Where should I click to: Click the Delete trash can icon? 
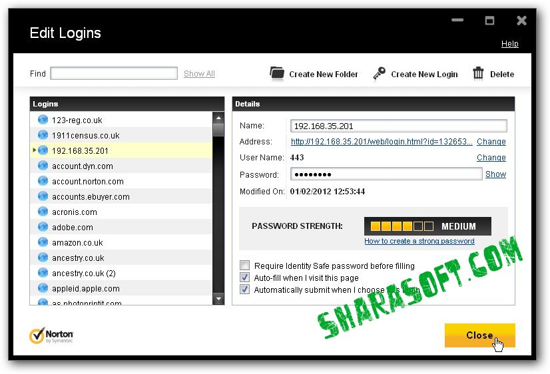pos(478,73)
